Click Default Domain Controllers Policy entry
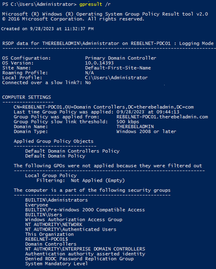The image size is (216, 269). pyautogui.click(x=72, y=151)
